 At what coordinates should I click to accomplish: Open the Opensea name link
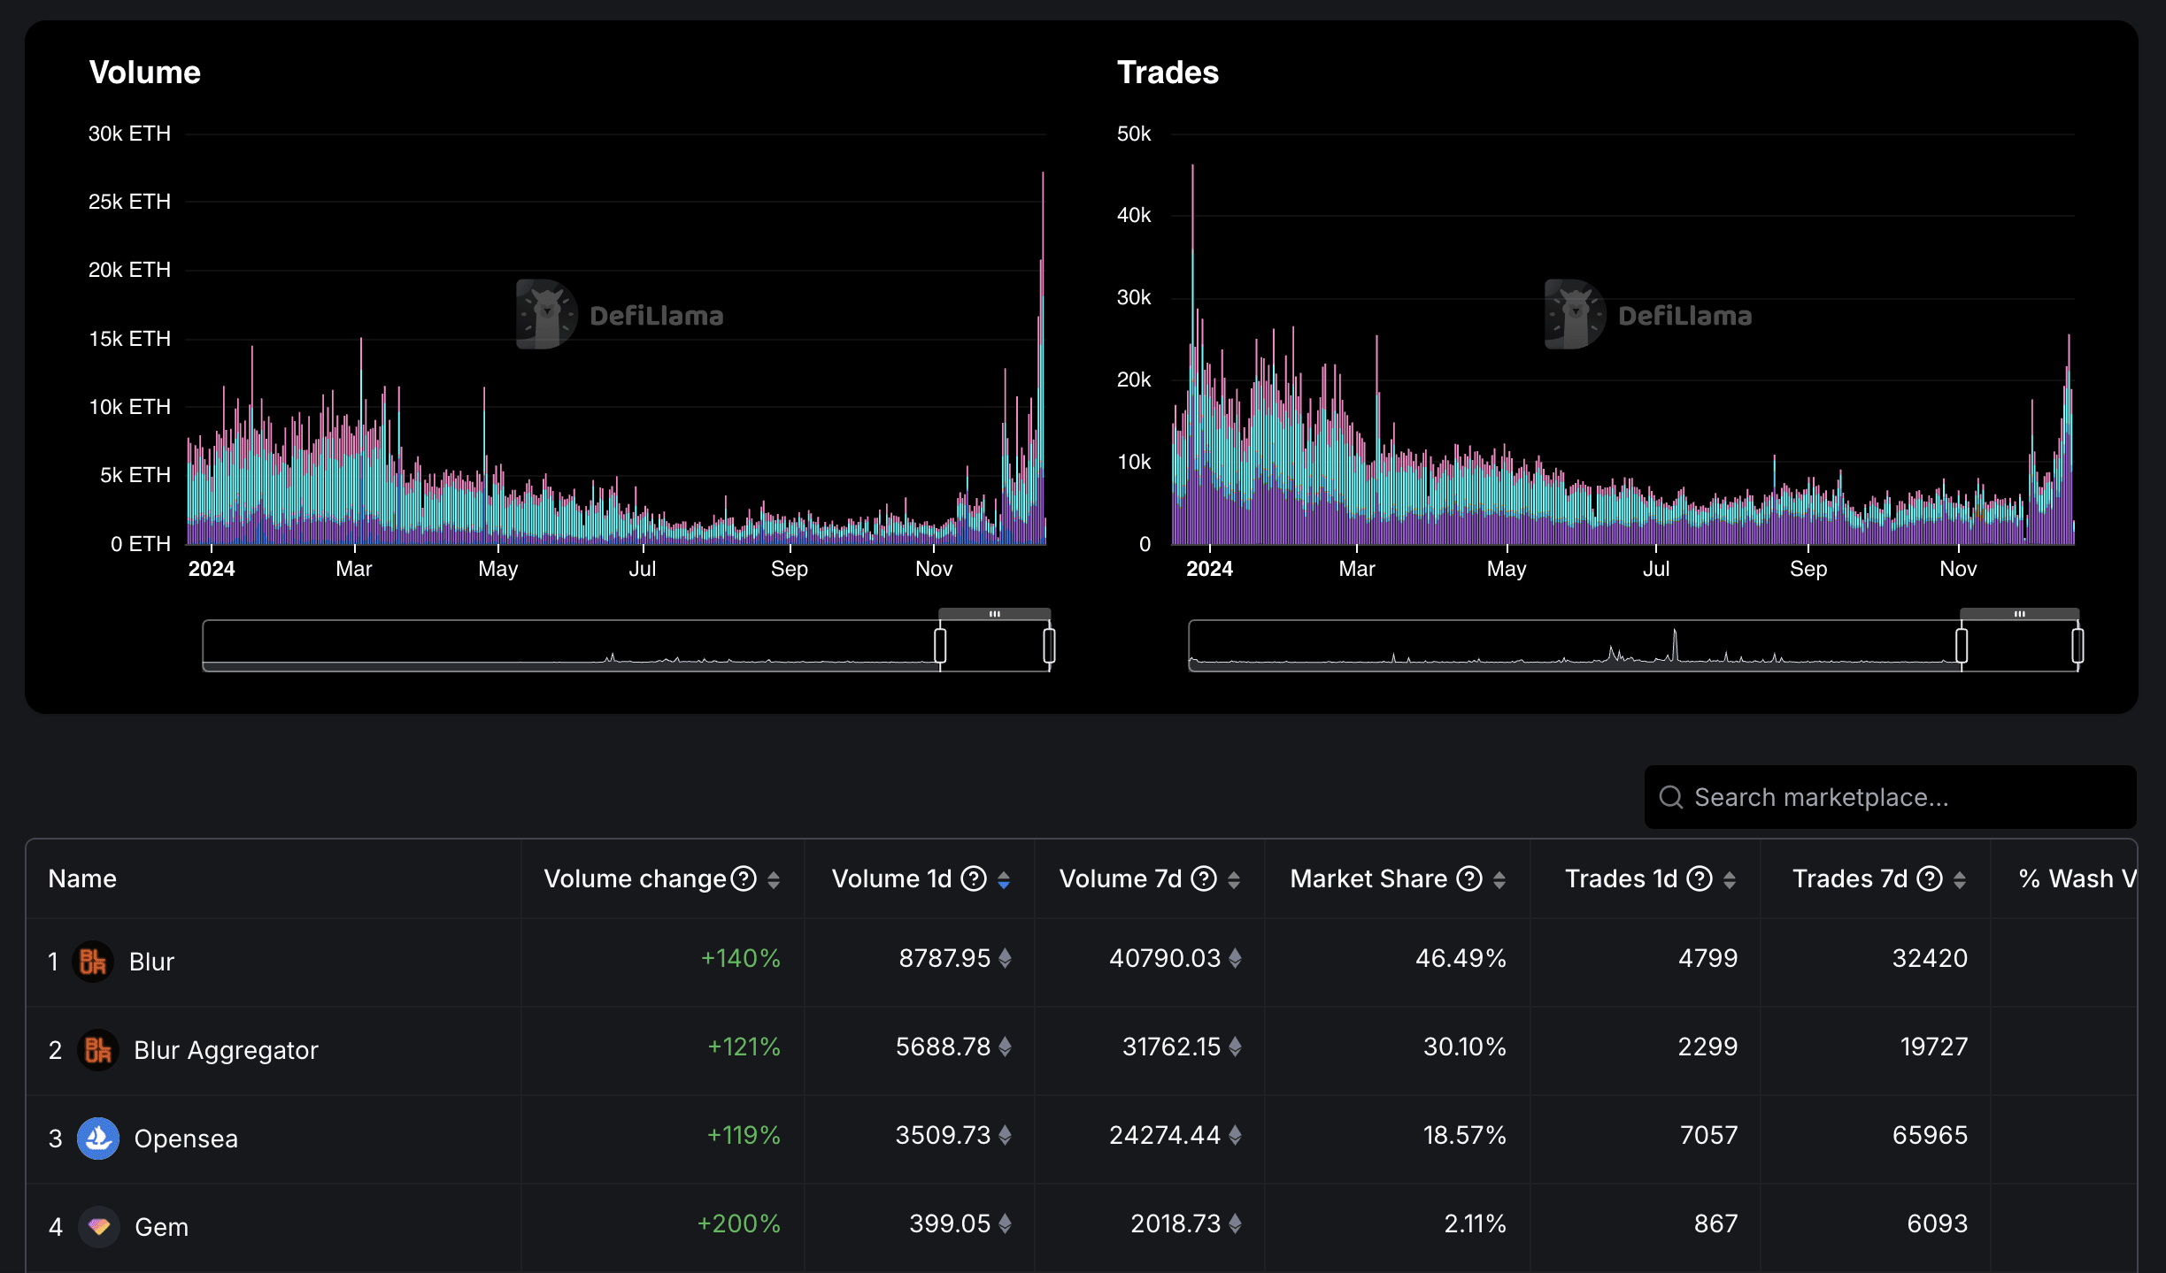tap(186, 1139)
